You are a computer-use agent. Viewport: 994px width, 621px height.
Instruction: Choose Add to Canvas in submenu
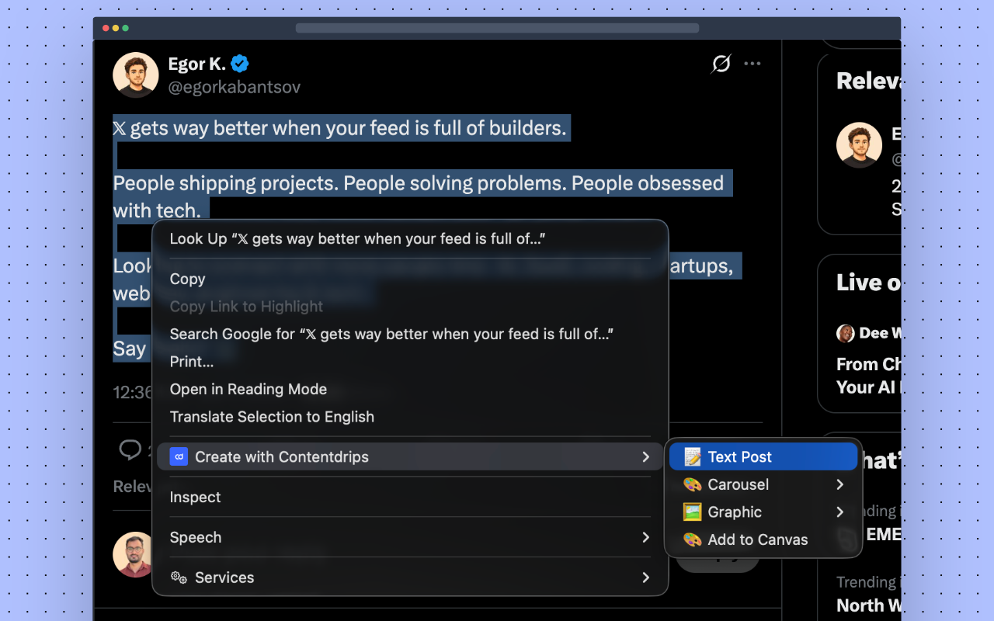click(x=763, y=539)
